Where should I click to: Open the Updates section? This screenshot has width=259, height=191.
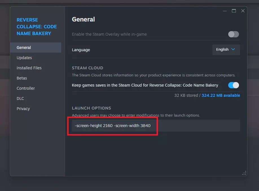24,58
